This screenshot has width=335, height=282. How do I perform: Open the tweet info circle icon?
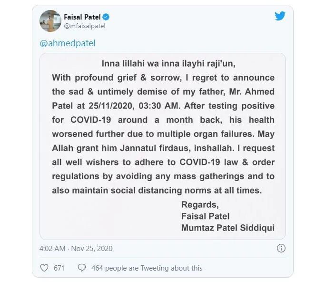[281, 248]
